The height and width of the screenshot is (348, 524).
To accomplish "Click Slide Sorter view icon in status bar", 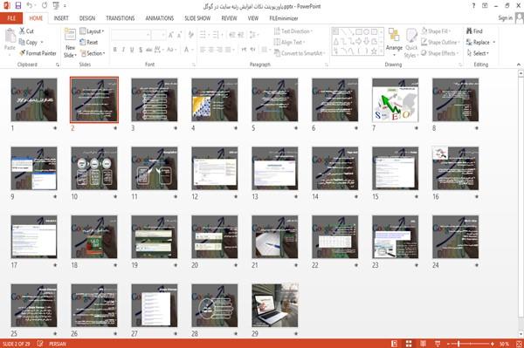I will (409, 344).
